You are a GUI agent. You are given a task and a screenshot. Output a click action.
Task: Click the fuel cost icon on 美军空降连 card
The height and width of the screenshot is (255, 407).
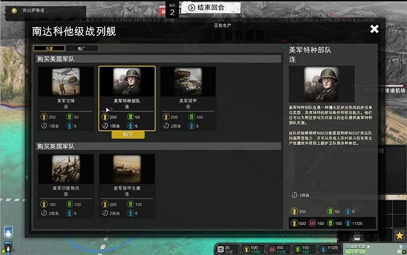[x=69, y=117]
